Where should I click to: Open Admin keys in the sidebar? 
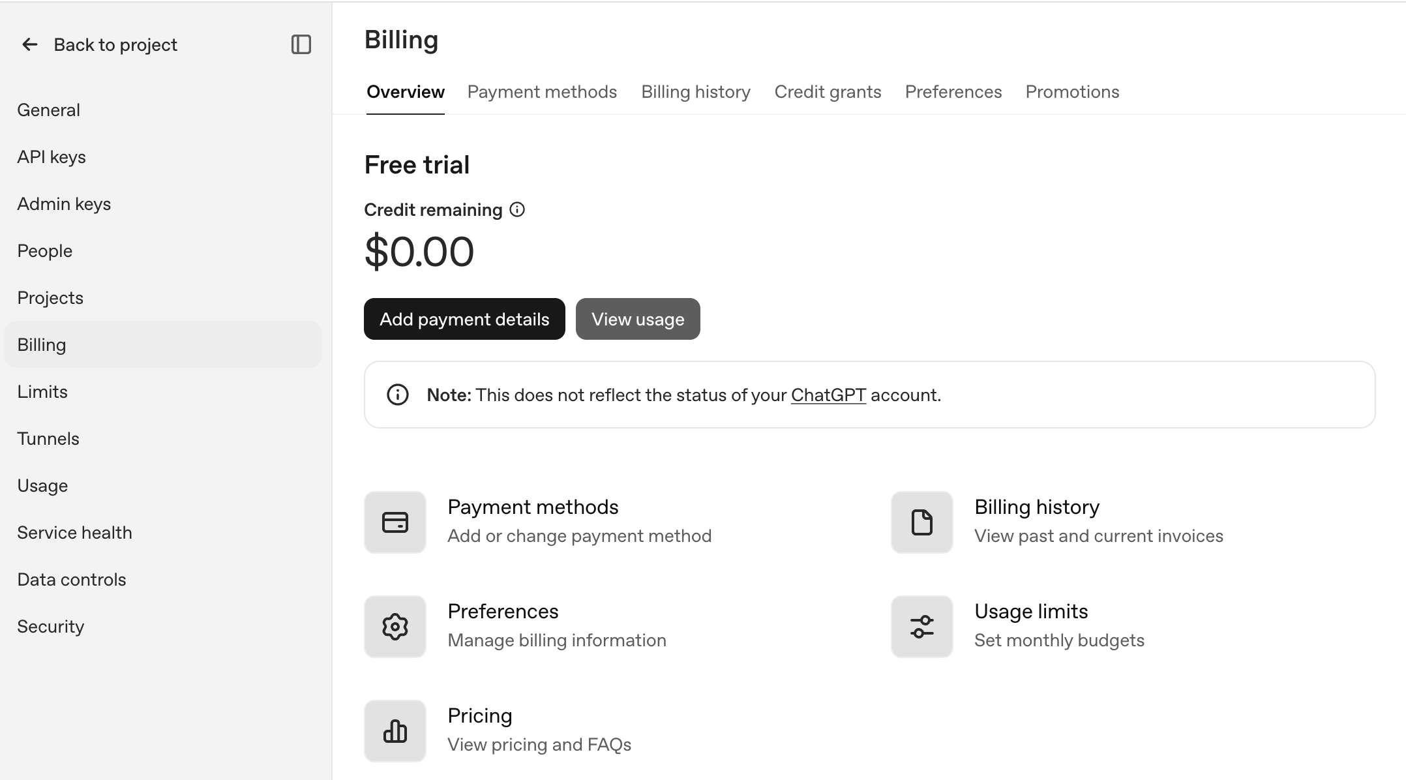(163, 204)
